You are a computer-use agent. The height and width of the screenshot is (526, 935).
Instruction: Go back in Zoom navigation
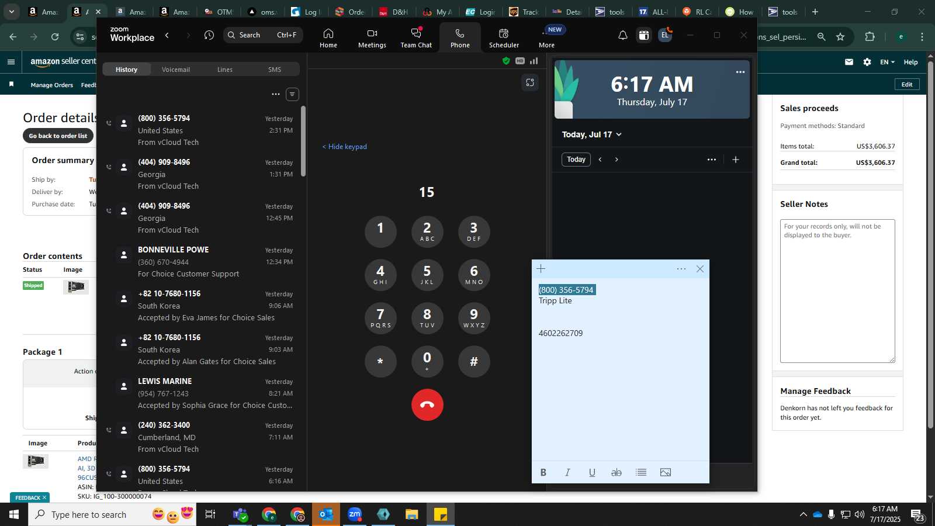[x=167, y=35]
